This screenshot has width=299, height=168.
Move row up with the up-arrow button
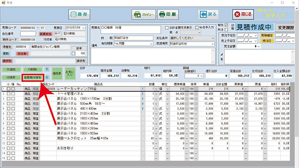(47, 69)
